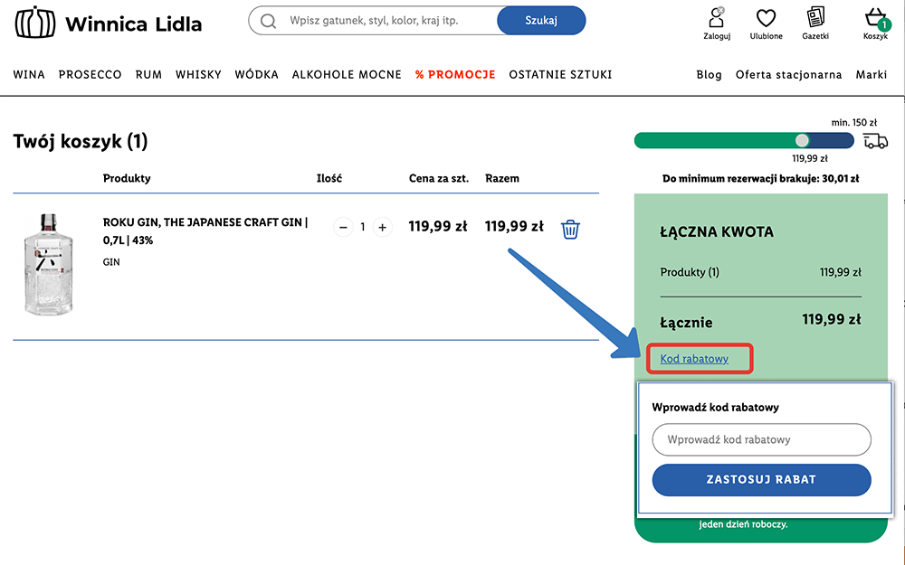Focus the Wprowadź kod rabatowy field
Viewport: 905px width, 565px height.
tap(761, 440)
